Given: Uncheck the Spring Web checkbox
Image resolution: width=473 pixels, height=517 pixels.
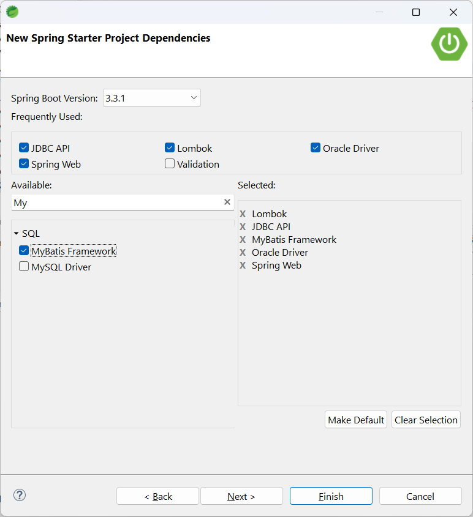Looking at the screenshot, I should click(24, 163).
